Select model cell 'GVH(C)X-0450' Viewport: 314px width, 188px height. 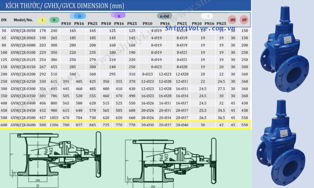tap(23, 110)
